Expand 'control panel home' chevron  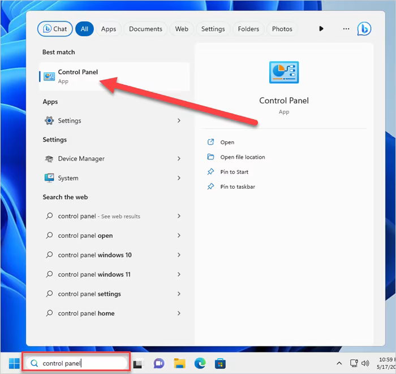click(x=179, y=313)
